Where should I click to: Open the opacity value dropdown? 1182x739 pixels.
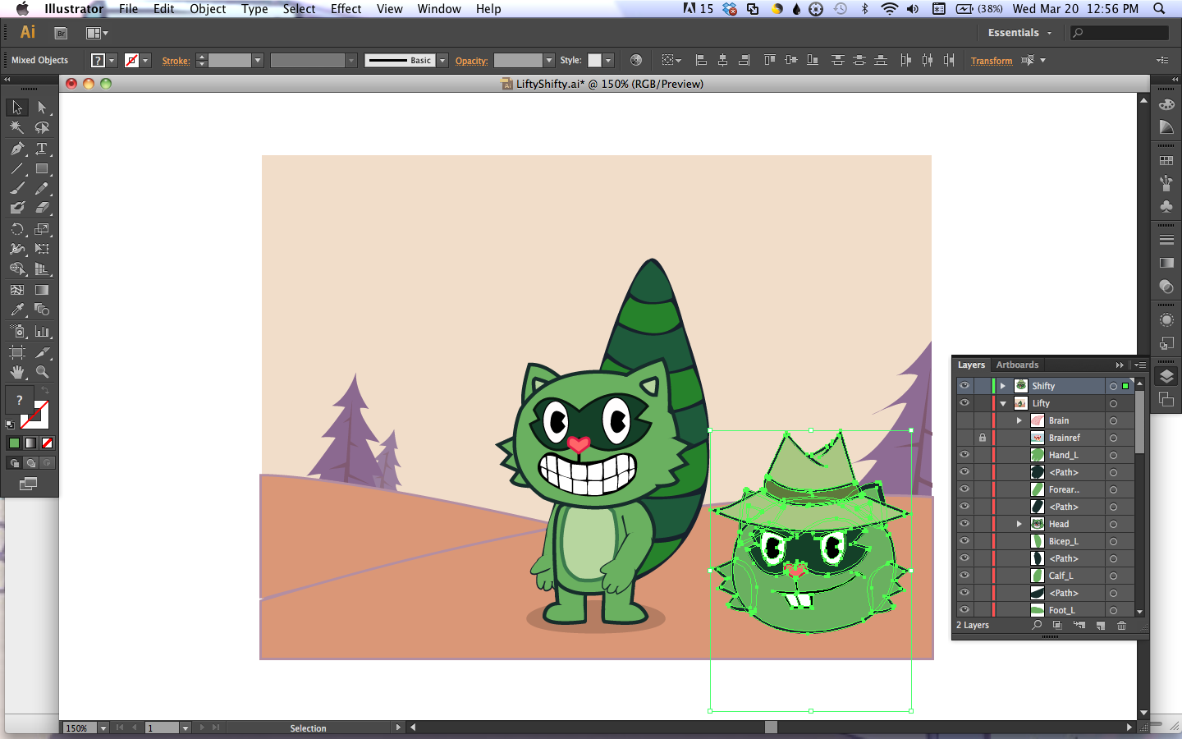tap(549, 61)
